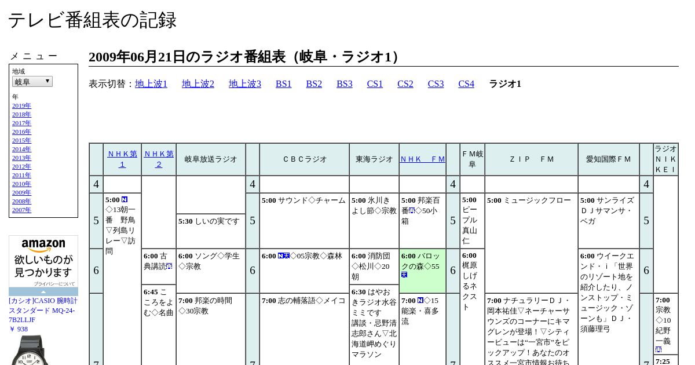Select the 6:00 ウイークエンド program cell
The width and height of the screenshot is (695, 365).
tap(609, 307)
